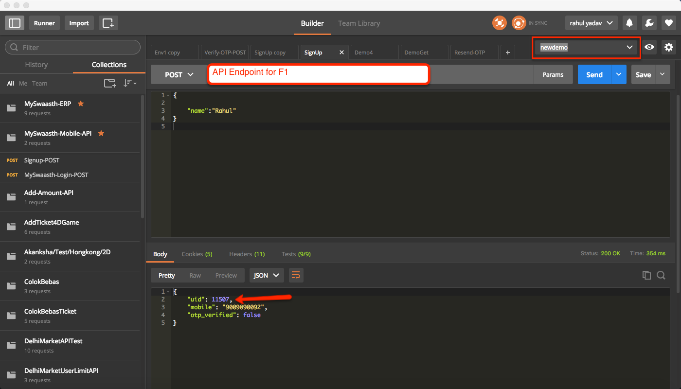Select Pretty response view
Image resolution: width=681 pixels, height=389 pixels.
[166, 275]
